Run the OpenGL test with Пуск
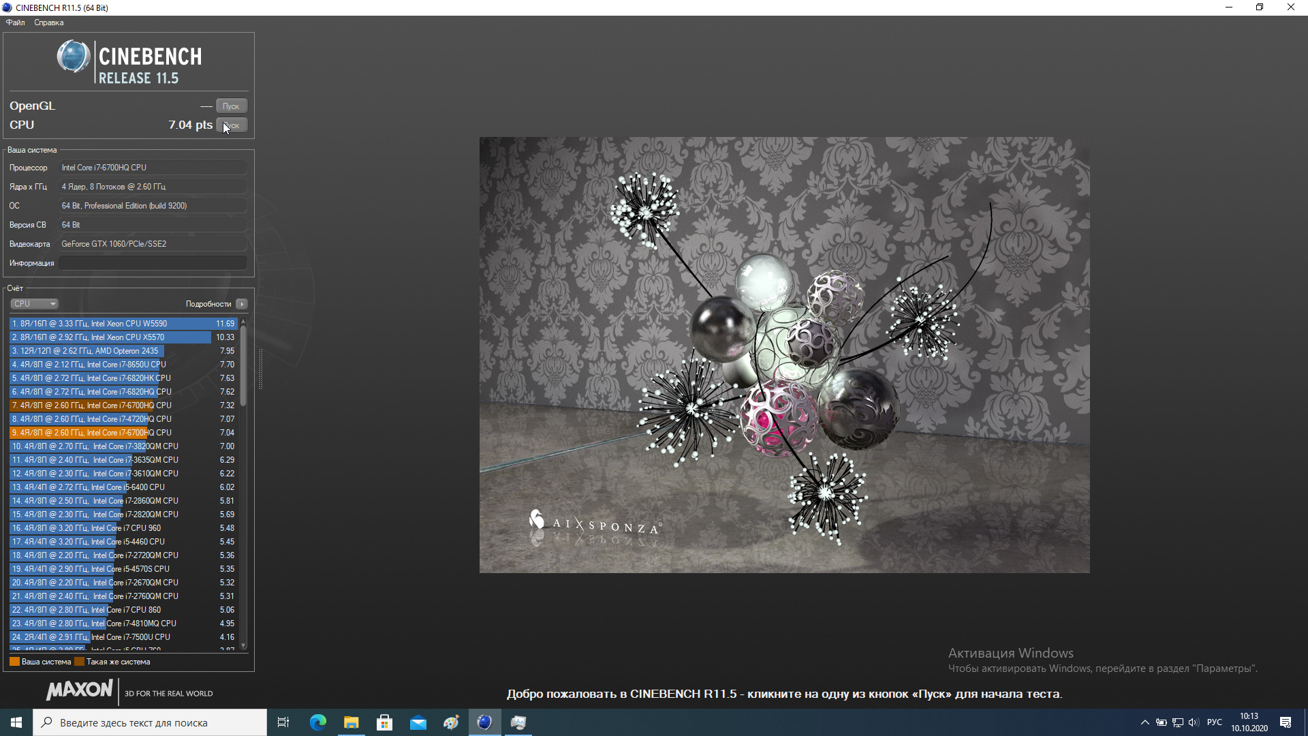1308x736 pixels. tap(232, 106)
